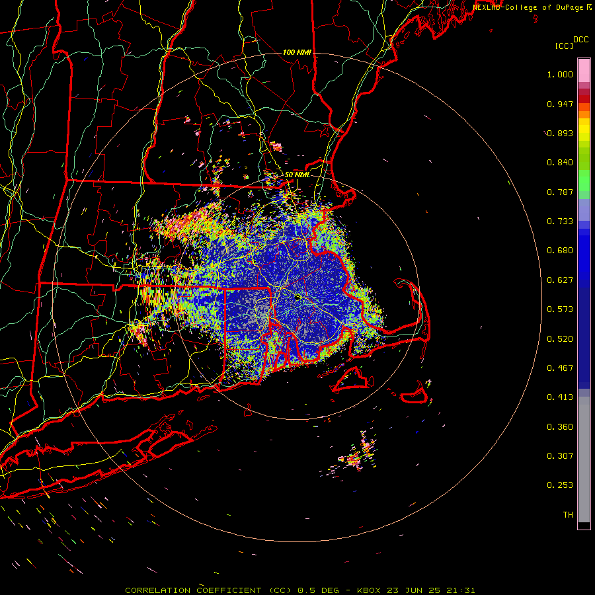
Task: Click the 0.733 colorbar value
Action: [x=560, y=221]
